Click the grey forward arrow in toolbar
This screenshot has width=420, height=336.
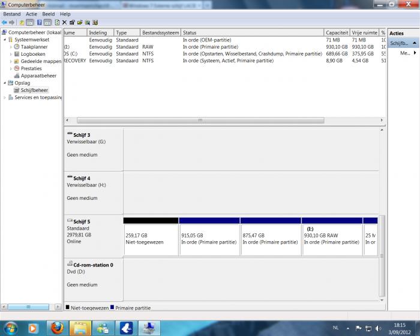(11, 23)
